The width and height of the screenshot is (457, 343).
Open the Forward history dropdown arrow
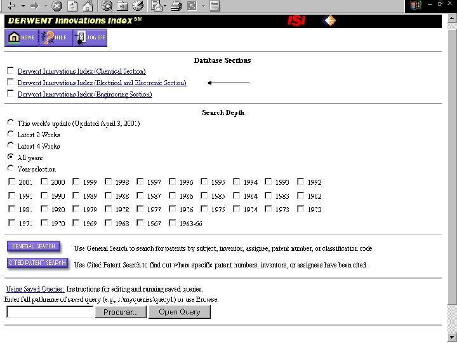click(46, 6)
